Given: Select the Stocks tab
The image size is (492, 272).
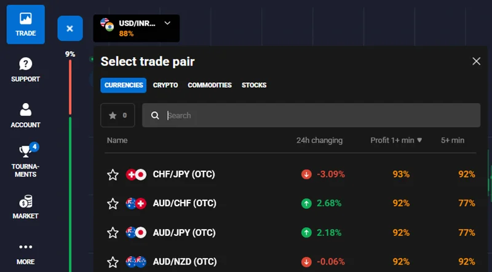Looking at the screenshot, I should pos(254,85).
